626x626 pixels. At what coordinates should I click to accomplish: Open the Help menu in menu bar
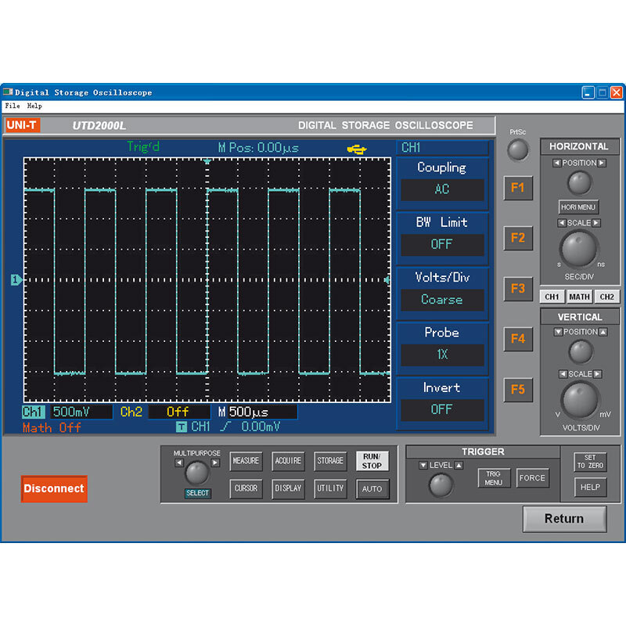[34, 106]
